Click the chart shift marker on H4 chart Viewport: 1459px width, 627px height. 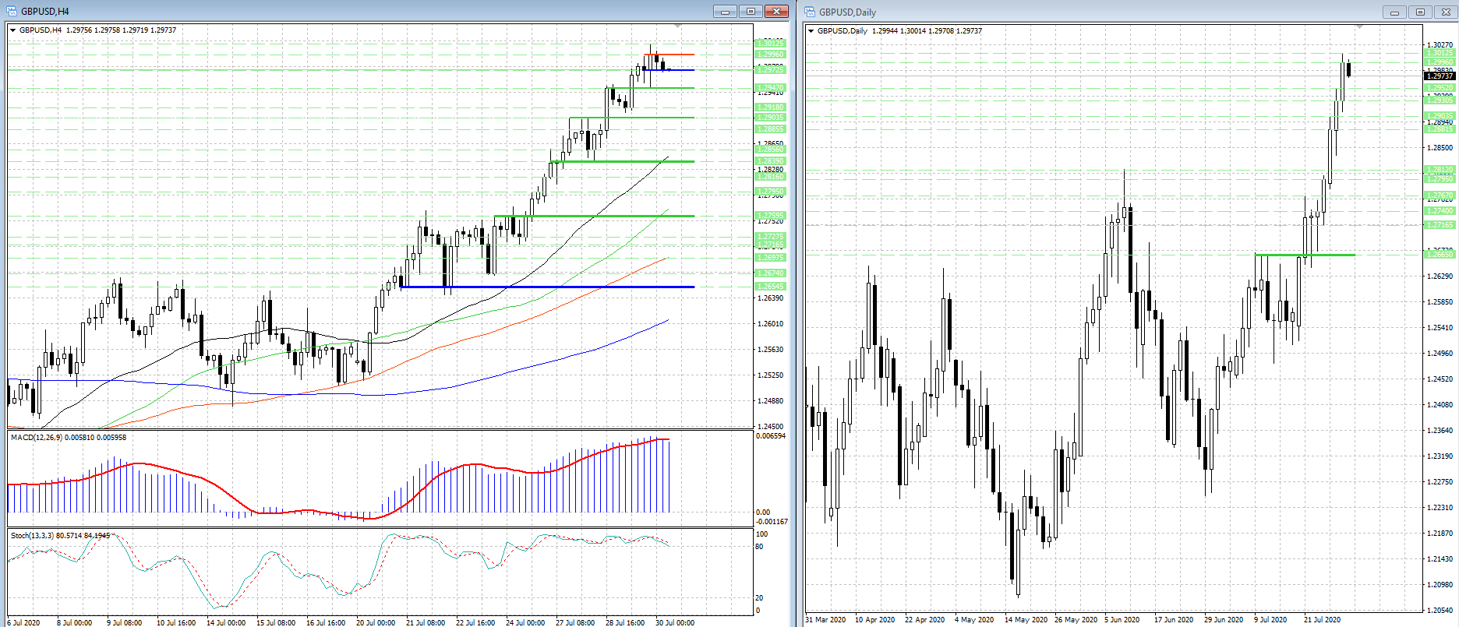pyautogui.click(x=677, y=27)
